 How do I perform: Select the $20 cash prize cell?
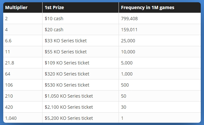click(x=81, y=29)
